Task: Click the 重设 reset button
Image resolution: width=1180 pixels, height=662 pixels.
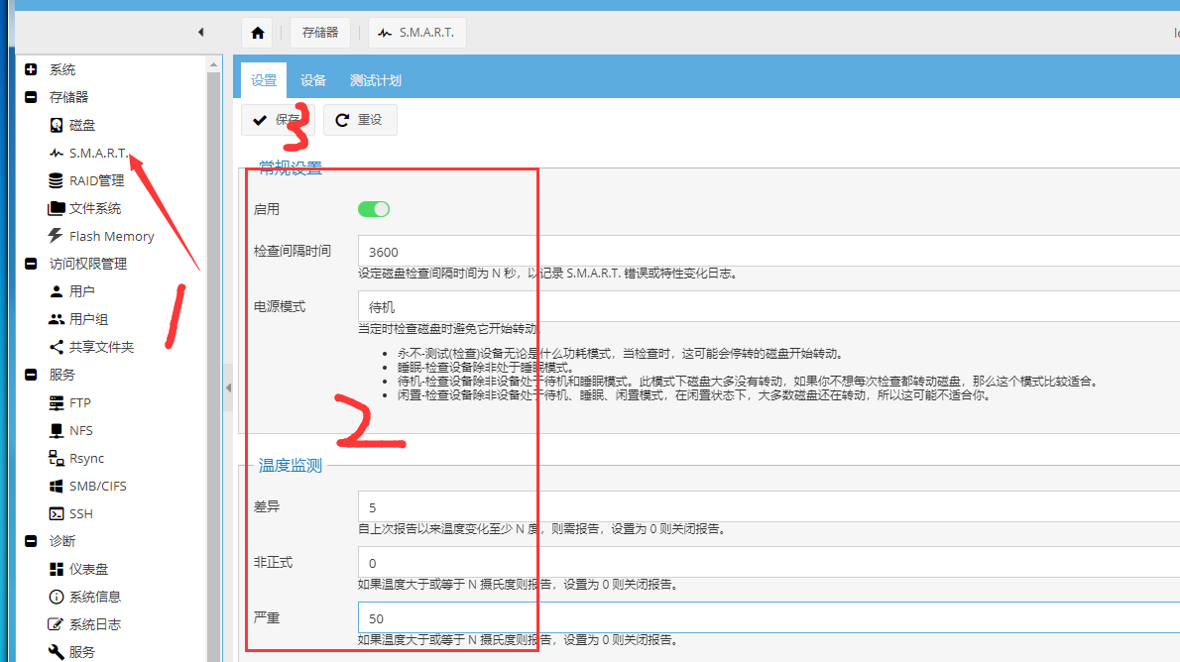Action: (360, 120)
